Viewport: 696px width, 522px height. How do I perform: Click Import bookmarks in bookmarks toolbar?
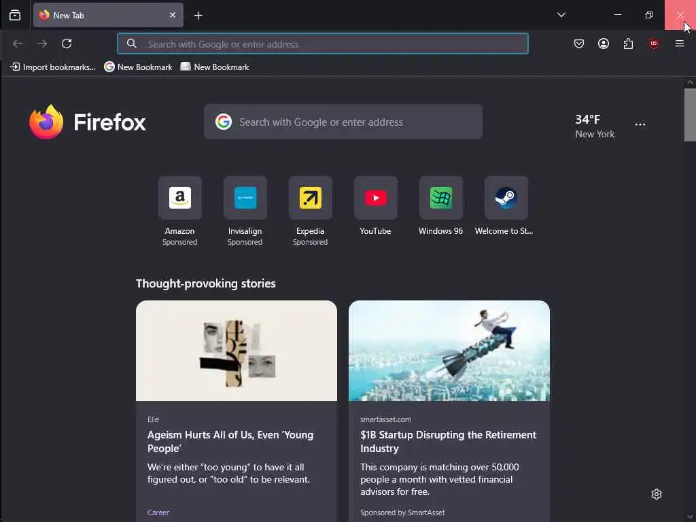pos(53,67)
